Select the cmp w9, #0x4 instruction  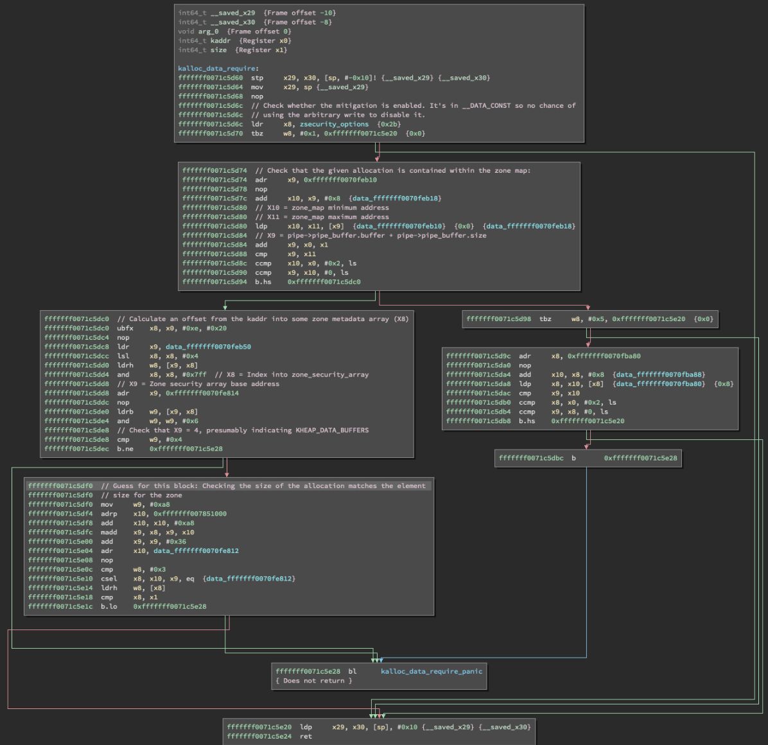pyautogui.click(x=112, y=440)
